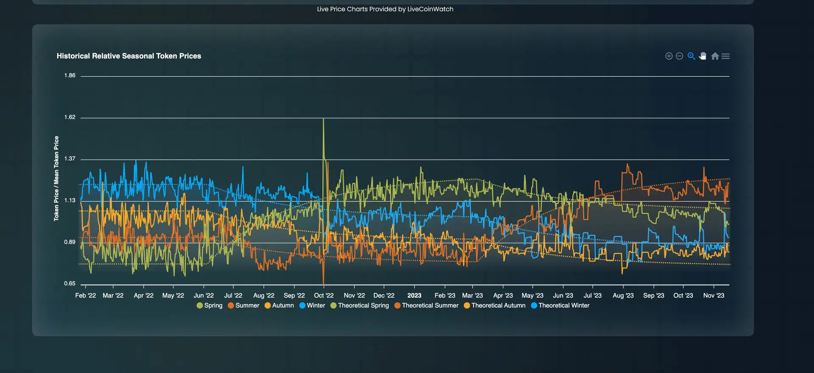Screen dimensions: 814x373
Task: Select the panning hand tool
Action: coord(702,56)
